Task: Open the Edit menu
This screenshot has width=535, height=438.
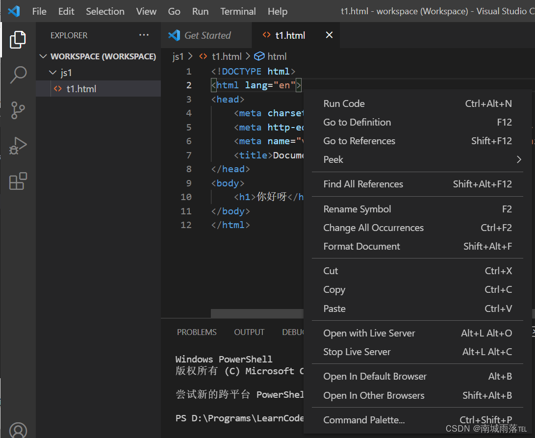Action: click(66, 11)
